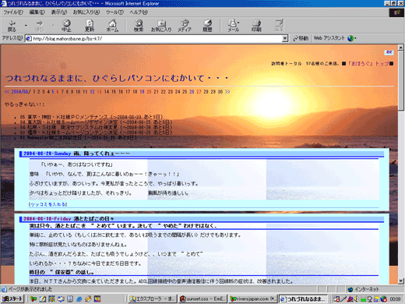This screenshot has width=405, height=304.
Task: Open the Media (メディア) toolbar icon
Action: pyautogui.click(x=185, y=26)
